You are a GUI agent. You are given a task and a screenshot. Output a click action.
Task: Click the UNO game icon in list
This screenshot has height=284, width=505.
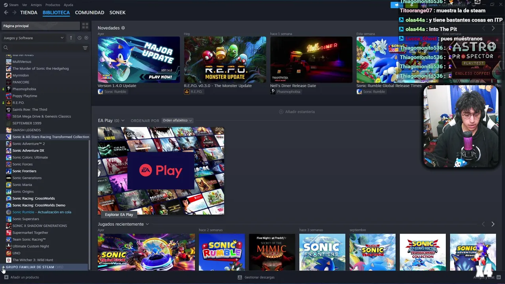point(9,253)
